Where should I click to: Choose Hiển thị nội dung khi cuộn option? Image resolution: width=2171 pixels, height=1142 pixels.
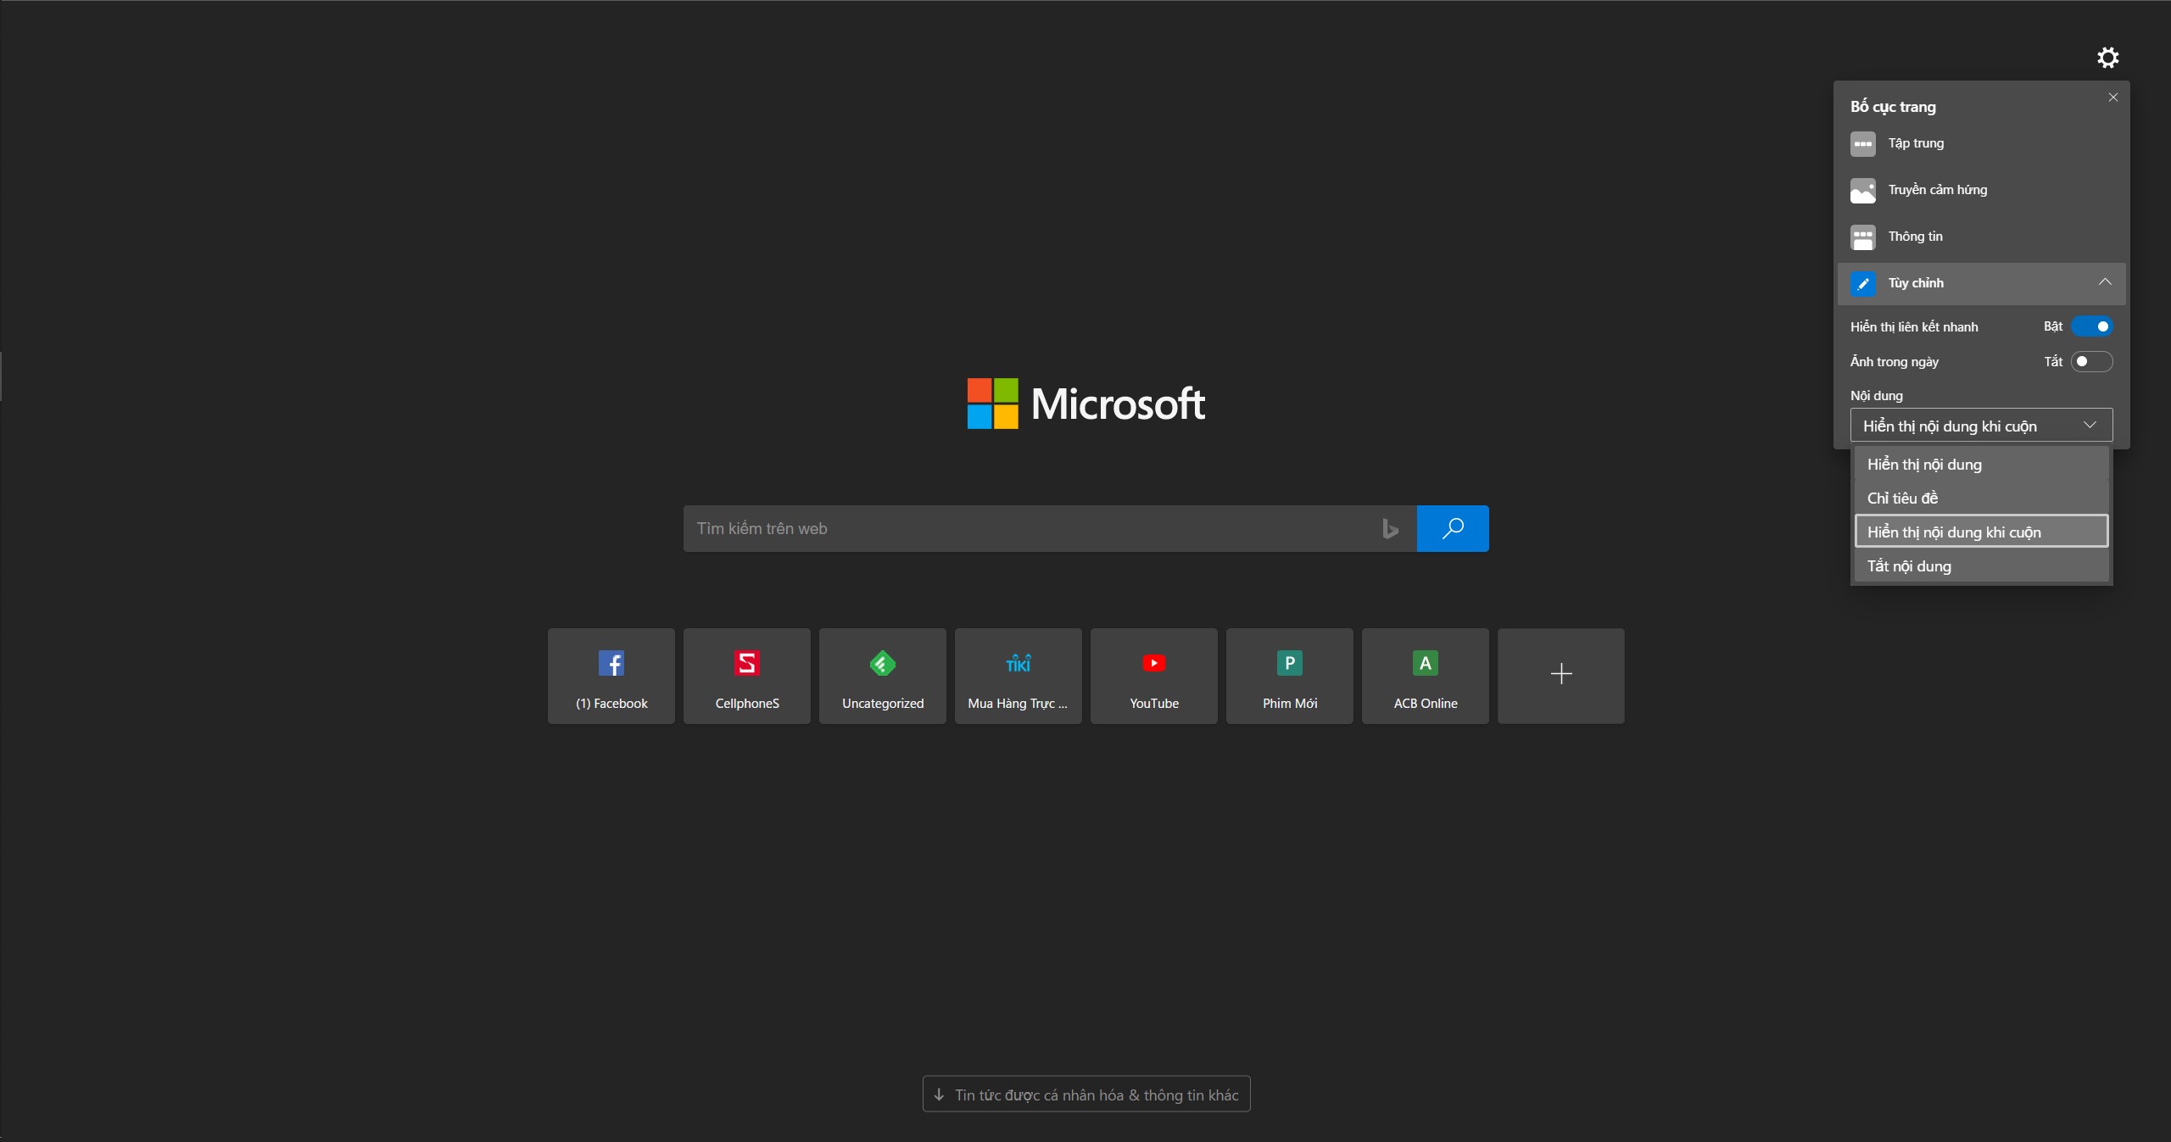point(1981,532)
